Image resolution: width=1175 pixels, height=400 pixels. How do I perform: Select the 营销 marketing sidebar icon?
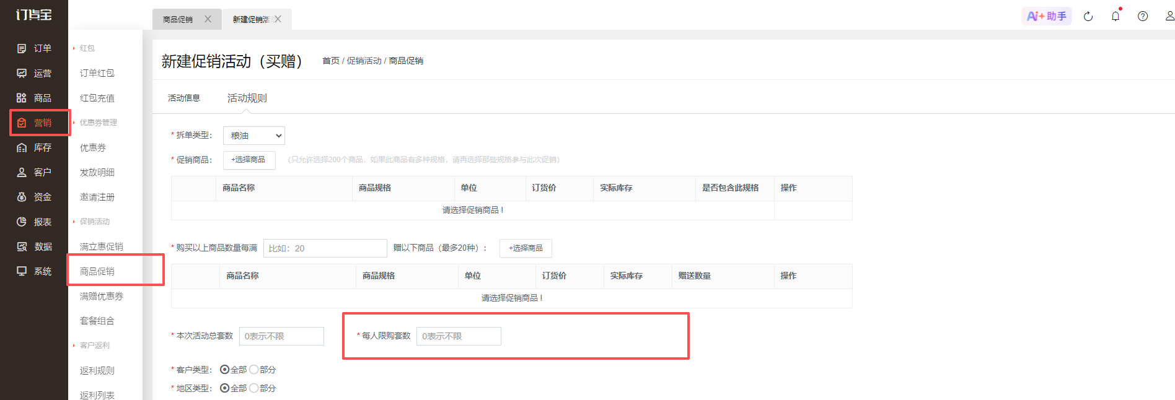tap(22, 123)
